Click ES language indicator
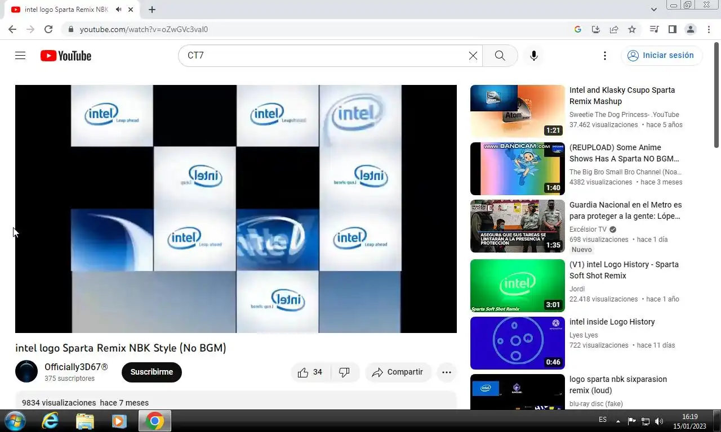Viewport: 721px width, 432px height. 603,420
